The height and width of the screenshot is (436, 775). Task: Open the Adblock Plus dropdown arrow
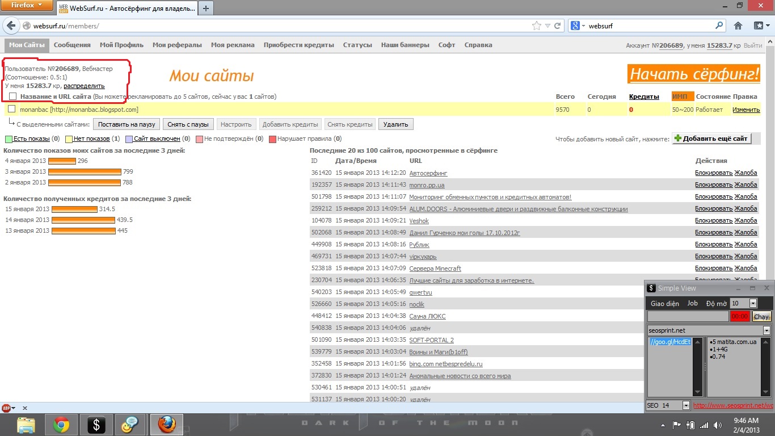14,408
